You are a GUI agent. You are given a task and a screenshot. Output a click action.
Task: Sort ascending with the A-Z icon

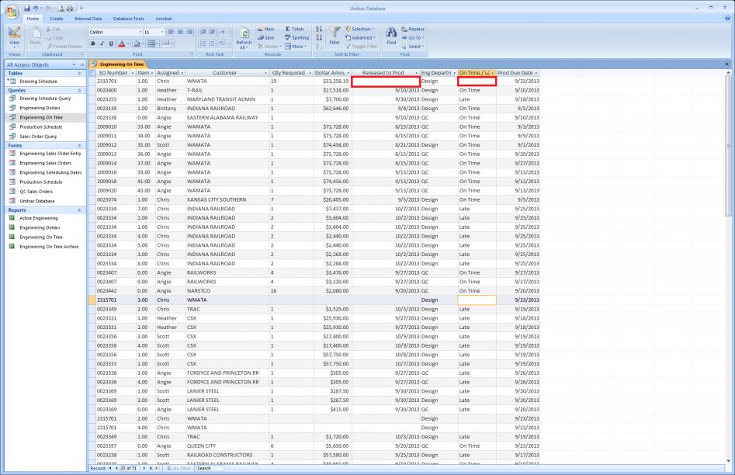(x=319, y=29)
